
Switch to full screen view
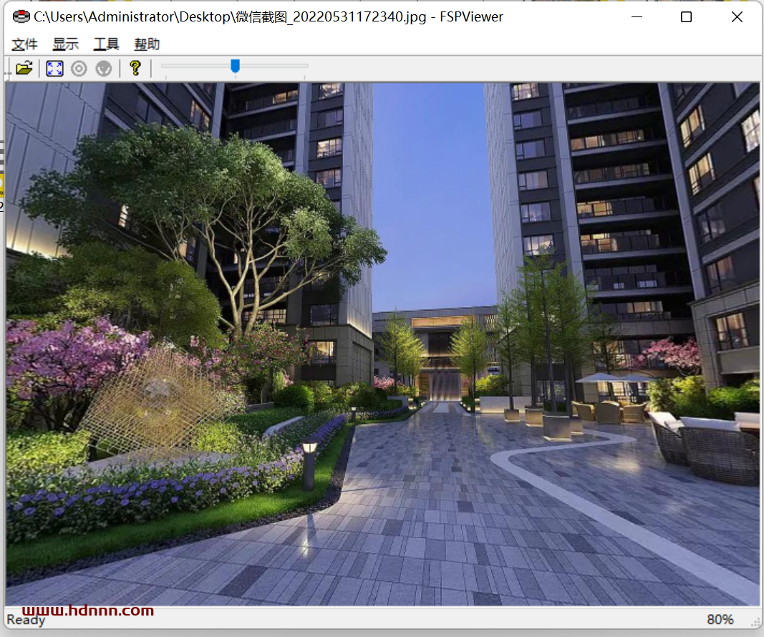click(x=54, y=68)
